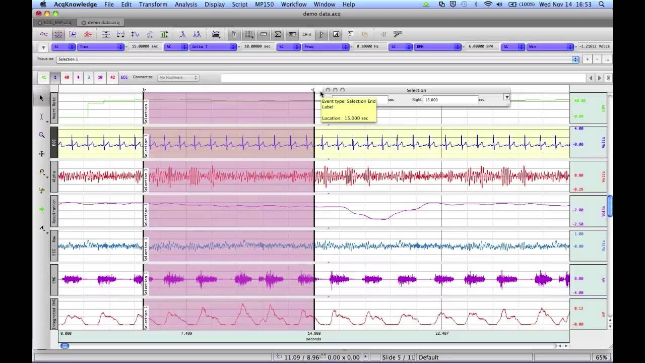
Task: Toggle channel 3 button
Action: point(89,78)
